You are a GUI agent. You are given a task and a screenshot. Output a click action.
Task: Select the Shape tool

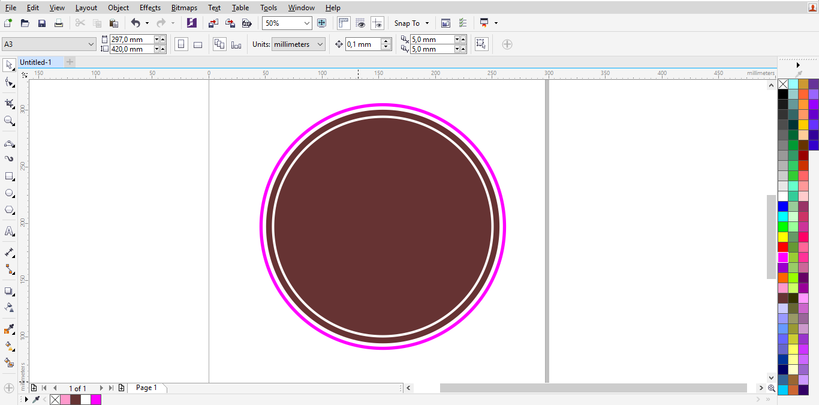point(9,83)
